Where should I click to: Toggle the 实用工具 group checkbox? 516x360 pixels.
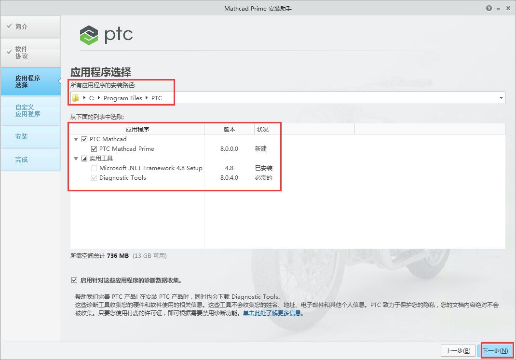click(84, 159)
